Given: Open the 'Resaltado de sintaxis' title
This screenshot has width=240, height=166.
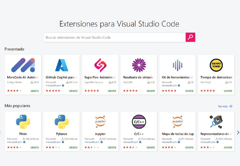Looking at the screenshot, I should coord(139,77).
